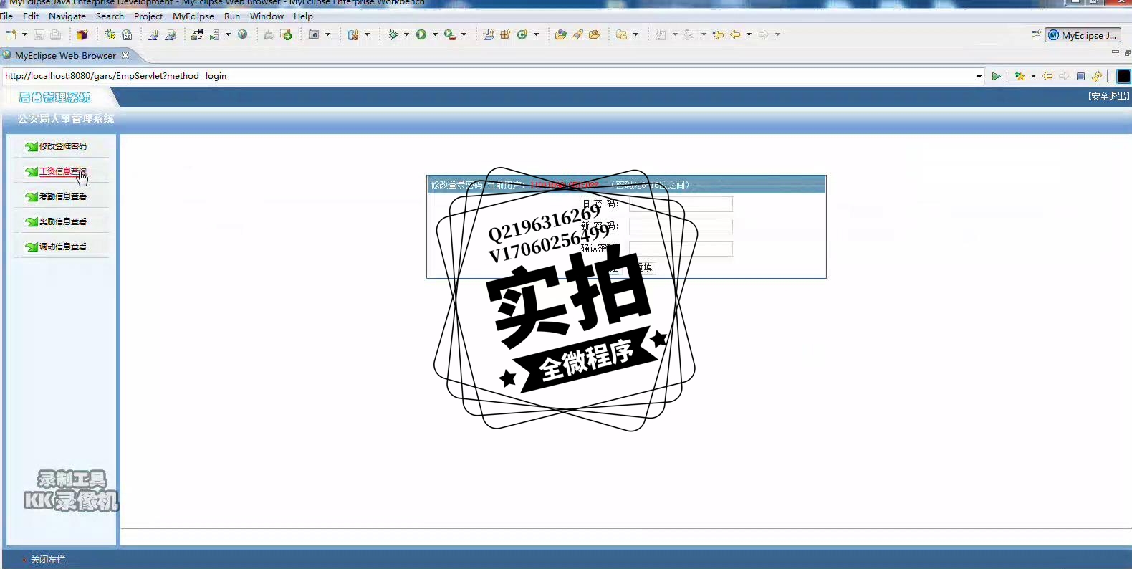Open the Window menu
The height and width of the screenshot is (569, 1132).
coord(267,16)
